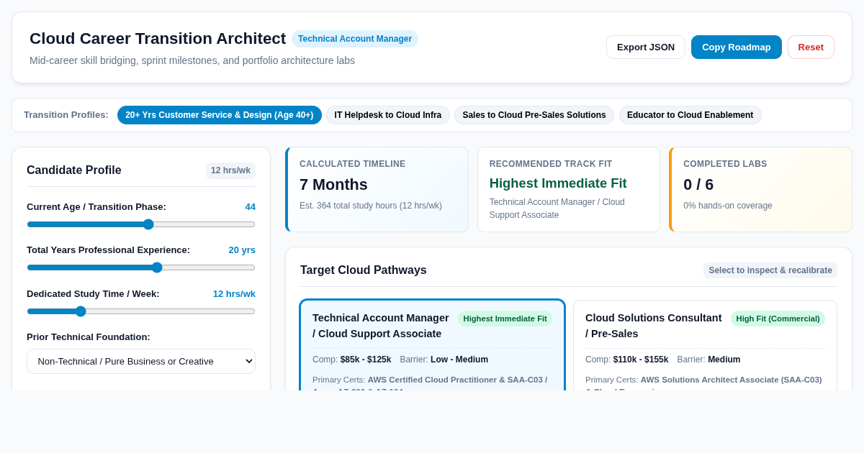Click the Technical Account Manager header badge
Screen dimensions: 864x453
tap(355, 39)
